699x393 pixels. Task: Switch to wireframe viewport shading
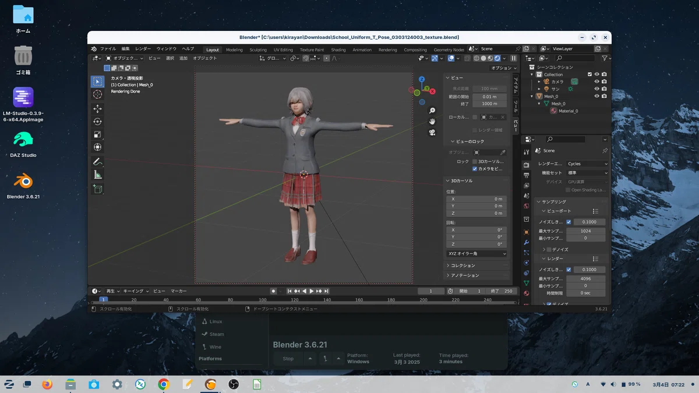coord(476,58)
